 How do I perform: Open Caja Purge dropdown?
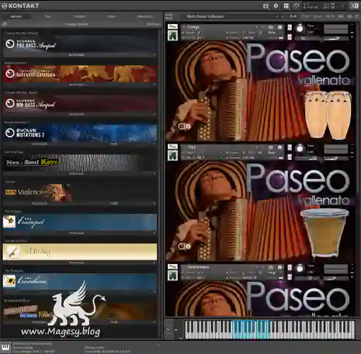pyautogui.click(x=272, y=153)
